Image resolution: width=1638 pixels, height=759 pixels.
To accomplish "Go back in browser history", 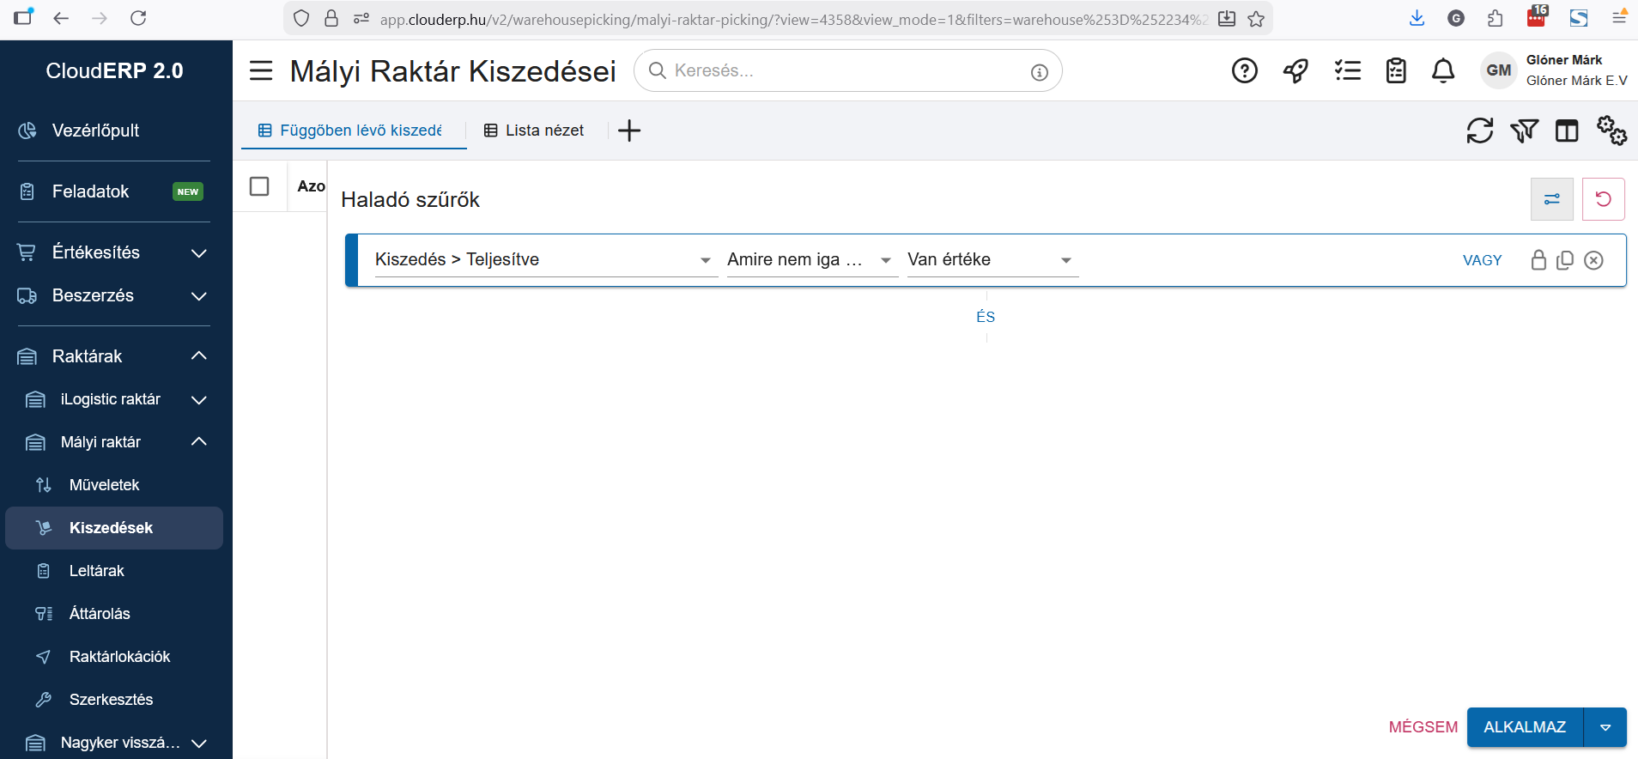I will click(x=61, y=18).
